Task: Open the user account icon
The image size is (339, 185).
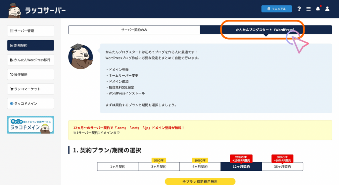Action: tap(327, 9)
